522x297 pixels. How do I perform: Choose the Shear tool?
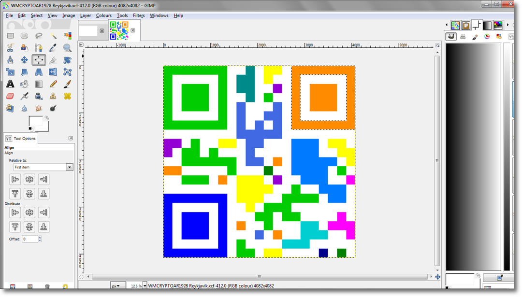coord(24,72)
